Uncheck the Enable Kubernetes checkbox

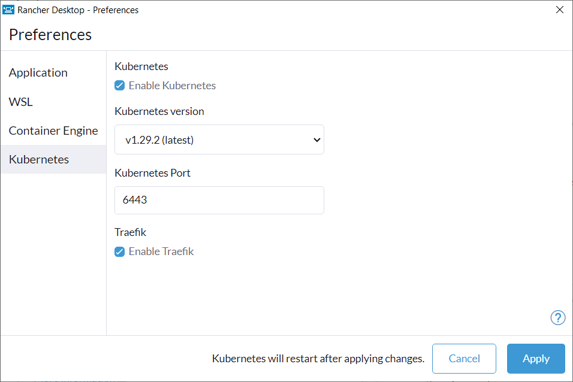tap(119, 86)
